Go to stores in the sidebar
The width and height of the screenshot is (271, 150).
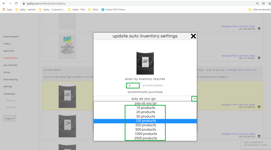(x=7, y=72)
